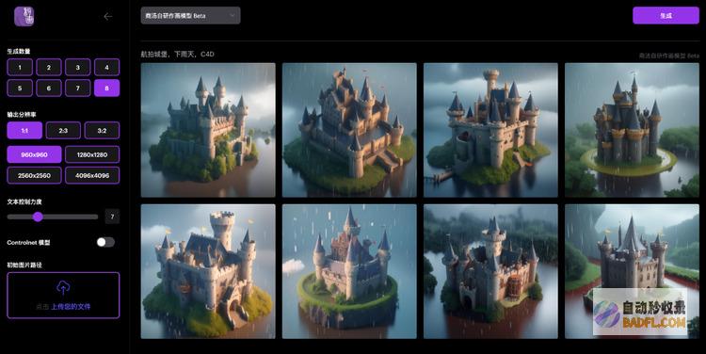Choose the 3:2 aspect ratio
706x354 pixels.
click(x=102, y=130)
